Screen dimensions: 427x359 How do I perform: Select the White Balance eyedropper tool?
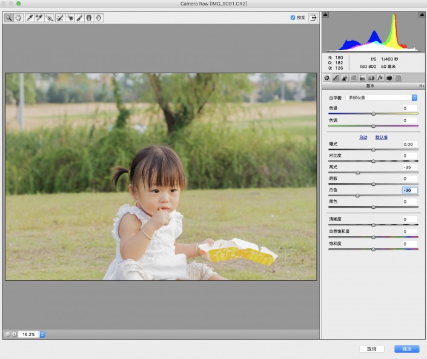28,18
